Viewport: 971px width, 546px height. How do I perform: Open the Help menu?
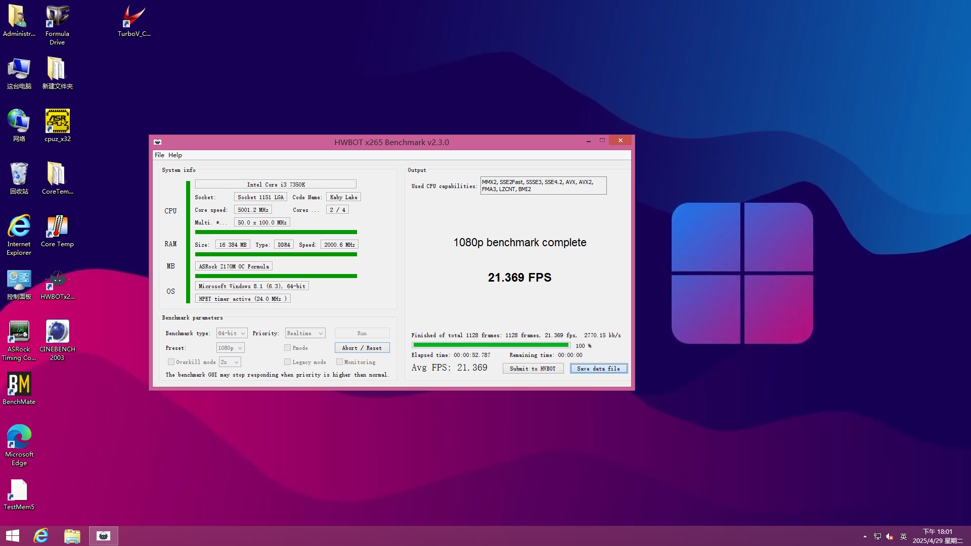pyautogui.click(x=175, y=155)
